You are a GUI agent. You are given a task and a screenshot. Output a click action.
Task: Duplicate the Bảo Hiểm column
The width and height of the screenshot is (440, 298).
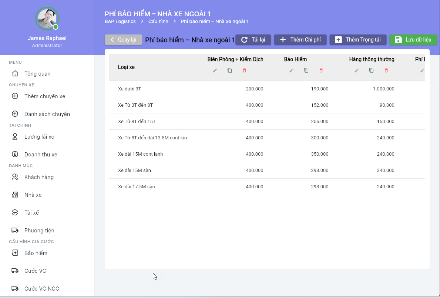(306, 70)
